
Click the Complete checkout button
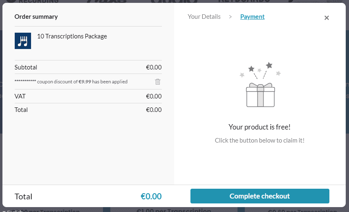click(260, 196)
